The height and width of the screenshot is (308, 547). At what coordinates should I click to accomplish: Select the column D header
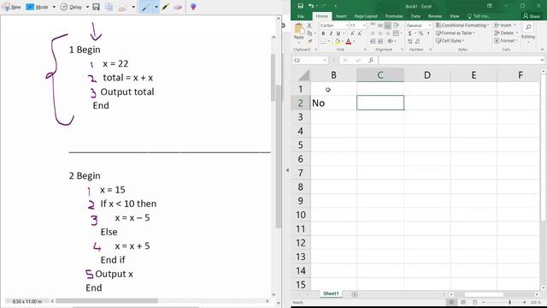[x=427, y=75]
